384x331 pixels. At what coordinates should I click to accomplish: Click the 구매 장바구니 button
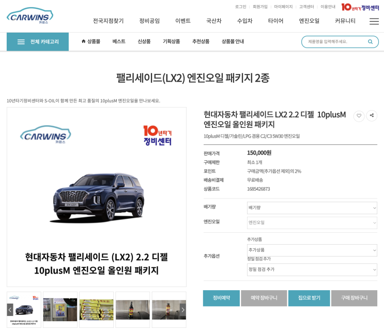coord(354,298)
